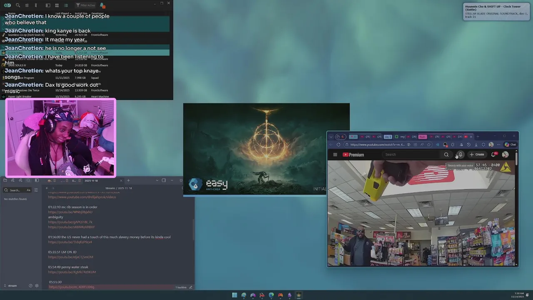Screen dimensions: 533x300
Task: Open Playnite notifications bell
Action: click(x=102, y=5)
